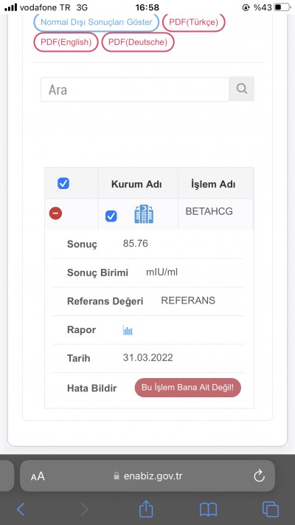Tap the enabiz.gov.tr address bar
The height and width of the screenshot is (525, 295).
coord(147,476)
